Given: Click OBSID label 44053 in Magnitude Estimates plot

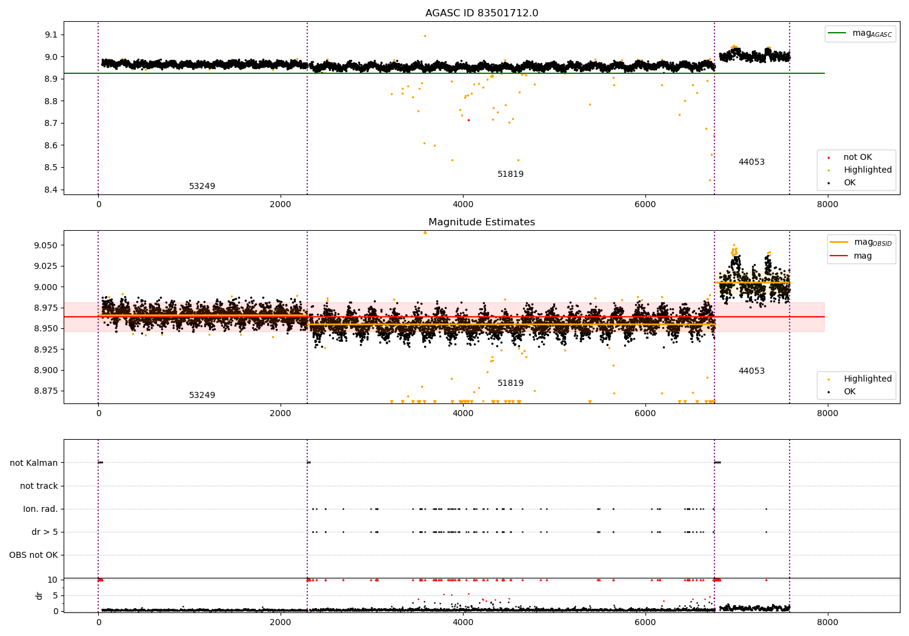Looking at the screenshot, I should [x=751, y=371].
